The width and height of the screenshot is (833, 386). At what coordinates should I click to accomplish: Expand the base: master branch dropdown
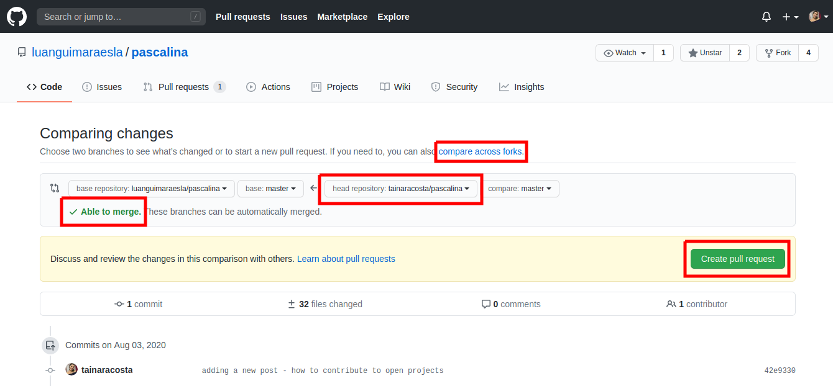[270, 189]
